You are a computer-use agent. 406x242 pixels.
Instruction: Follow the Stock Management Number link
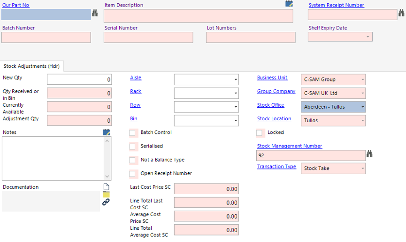(289, 146)
